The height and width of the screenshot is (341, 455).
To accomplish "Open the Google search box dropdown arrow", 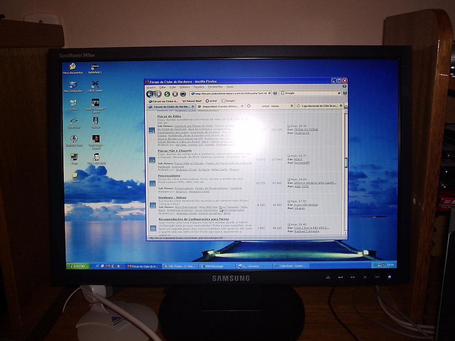I will click(x=339, y=93).
